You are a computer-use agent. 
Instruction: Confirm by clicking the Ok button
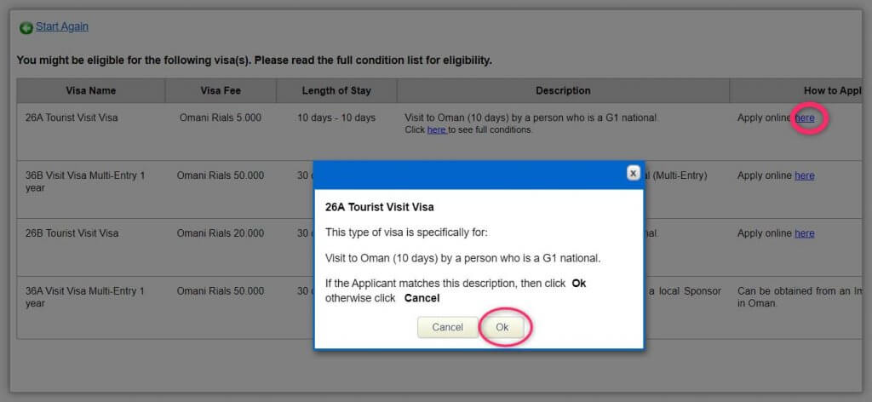click(x=502, y=327)
